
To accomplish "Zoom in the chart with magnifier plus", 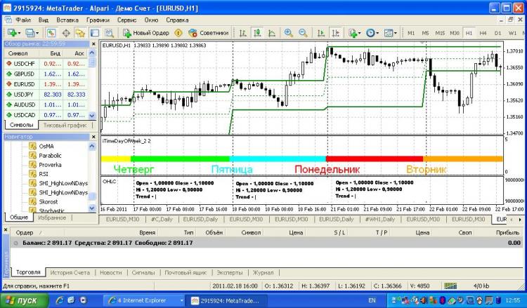I will tap(288, 33).
